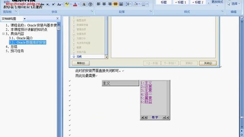Go to heading 1、课程名称:Oracle安装与基本使
244x137 pixels.
coord(31,25)
